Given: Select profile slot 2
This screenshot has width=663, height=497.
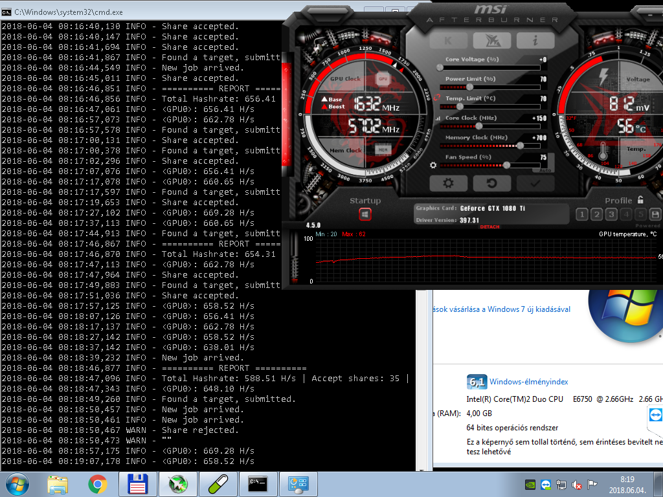Looking at the screenshot, I should [596, 214].
